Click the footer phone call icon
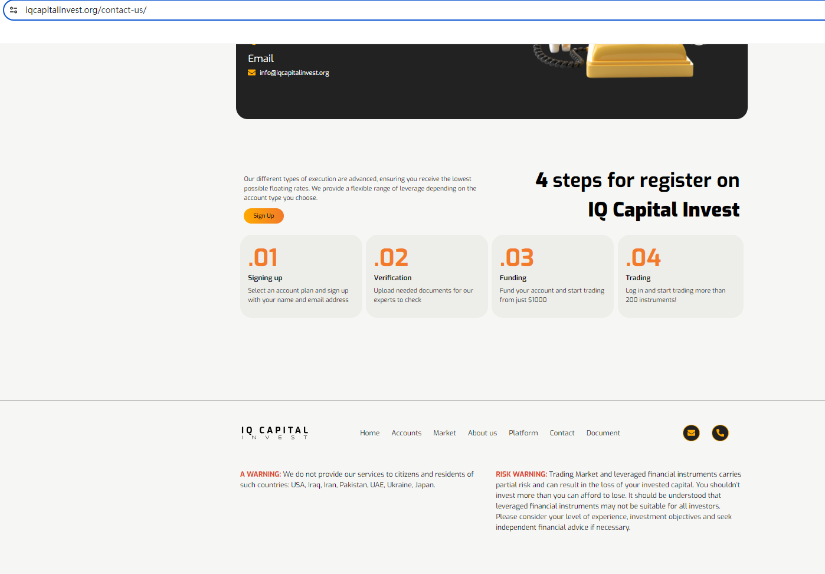The height and width of the screenshot is (574, 825). coord(720,433)
